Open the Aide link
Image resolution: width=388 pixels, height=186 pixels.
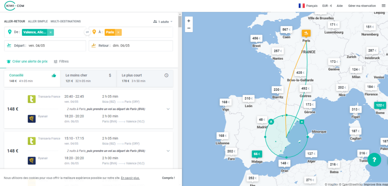pyautogui.click(x=340, y=6)
